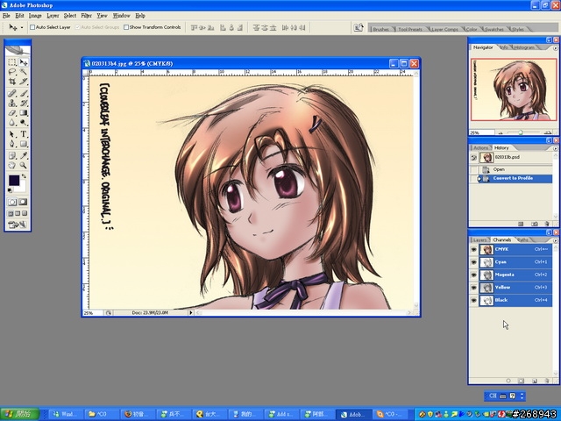Select the Dodge tool
Viewport: 561px width, 421px height.
point(24,123)
